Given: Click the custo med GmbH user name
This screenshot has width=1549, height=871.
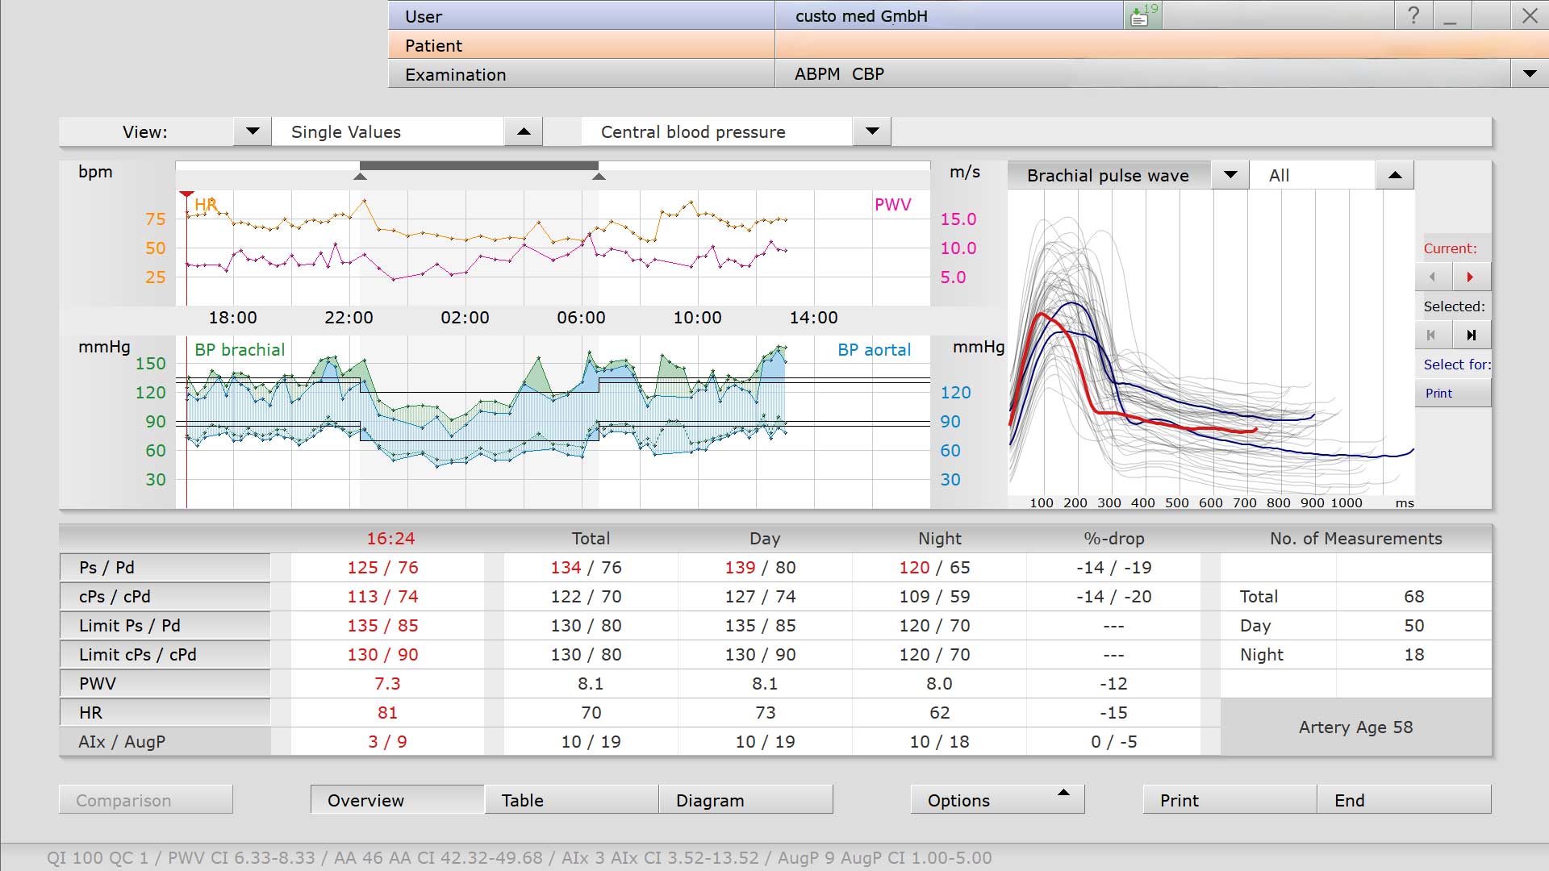Looking at the screenshot, I should (861, 15).
